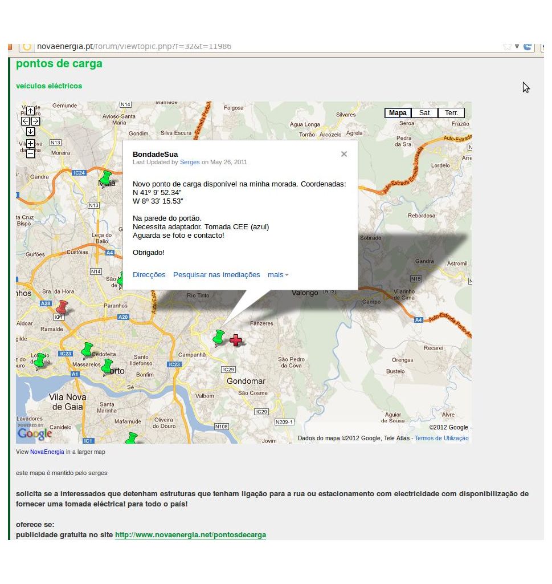
Task: Pan the map down with arrow button
Action: tap(31, 132)
